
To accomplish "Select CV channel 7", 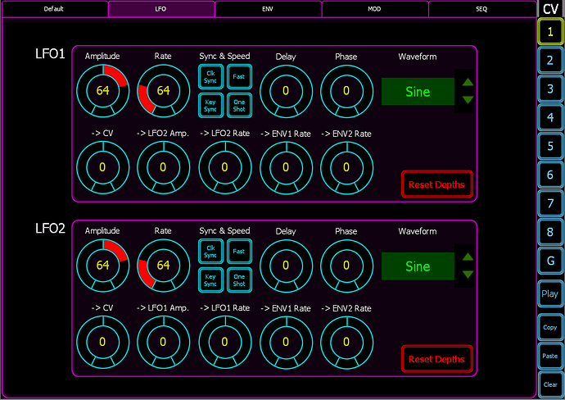I will pos(550,203).
